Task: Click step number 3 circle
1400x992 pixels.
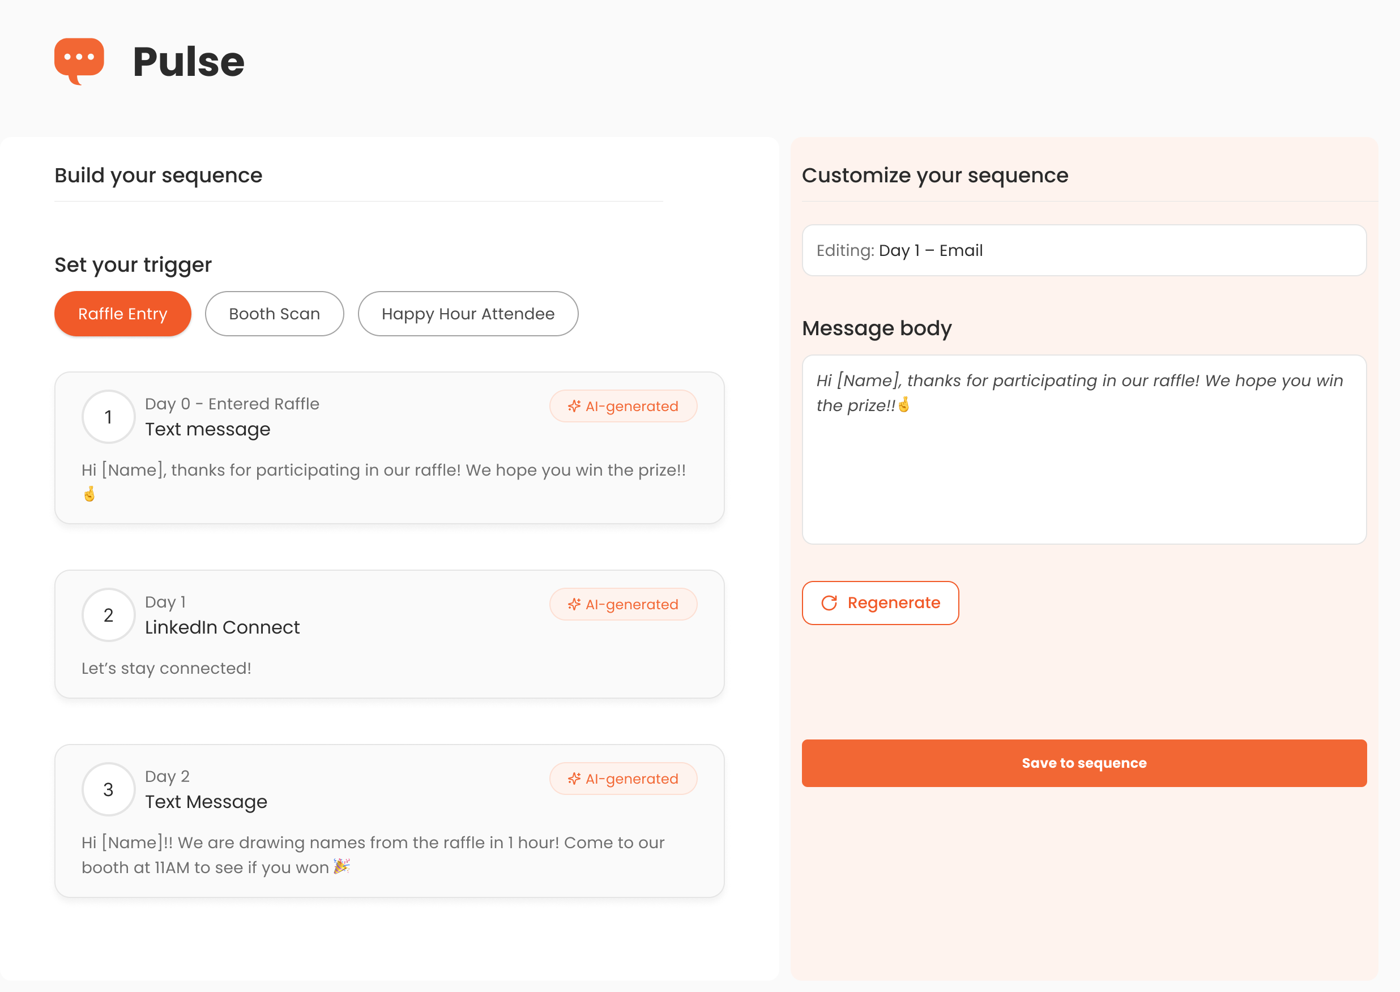Action: click(108, 789)
